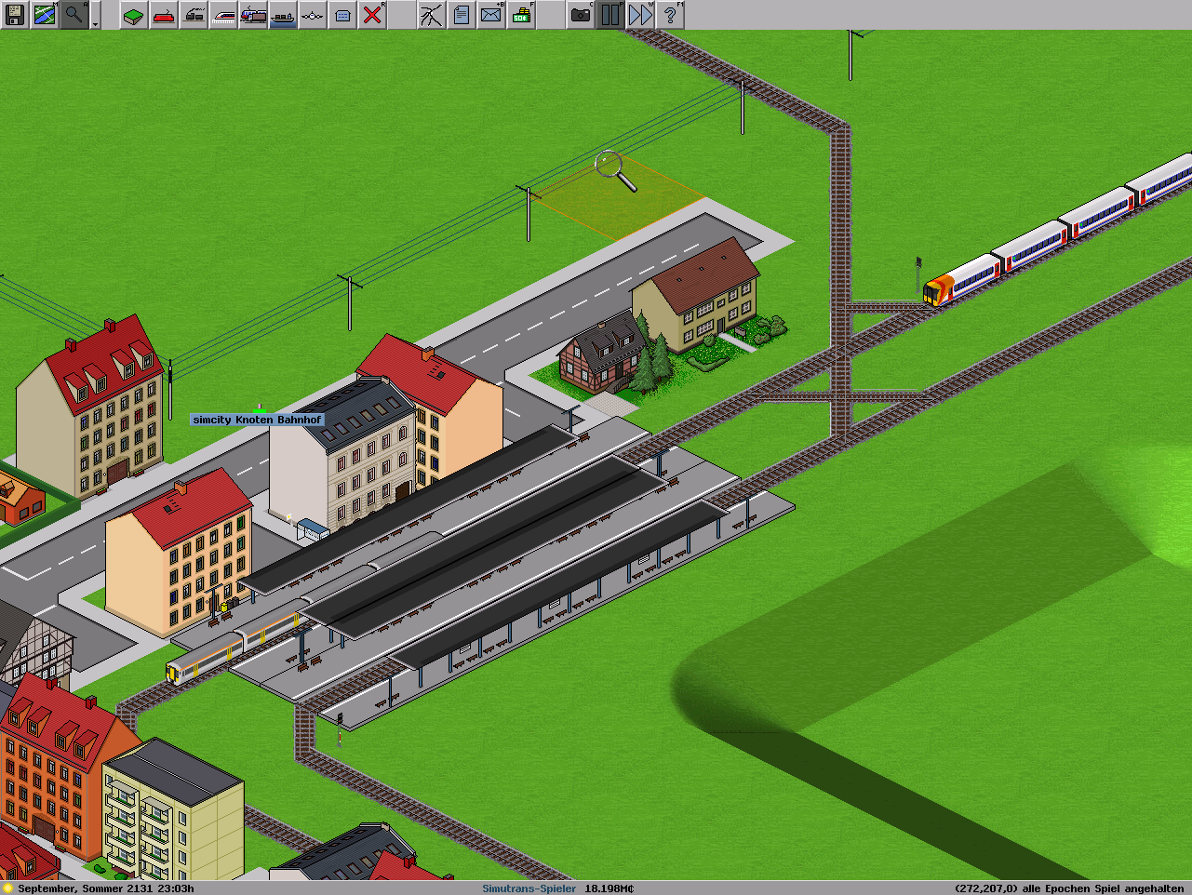Open the landscape terraforming tools
Screen dimensions: 1192x895
pyautogui.click(x=134, y=15)
